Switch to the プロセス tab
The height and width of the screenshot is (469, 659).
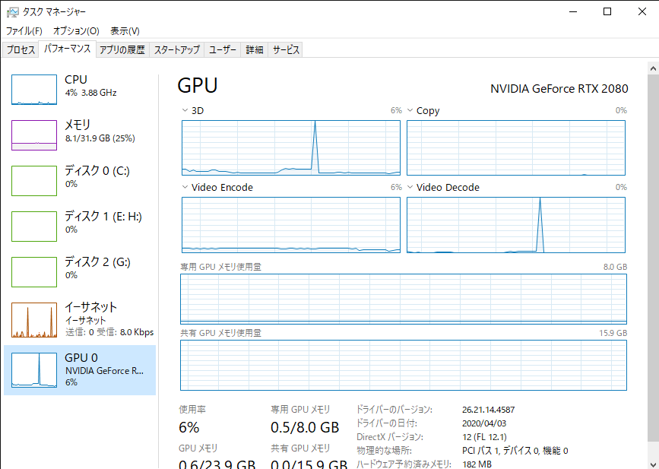[x=21, y=49]
